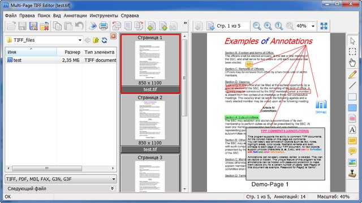
Task: Select the bitmap image annotation tool
Action: pos(352,162)
